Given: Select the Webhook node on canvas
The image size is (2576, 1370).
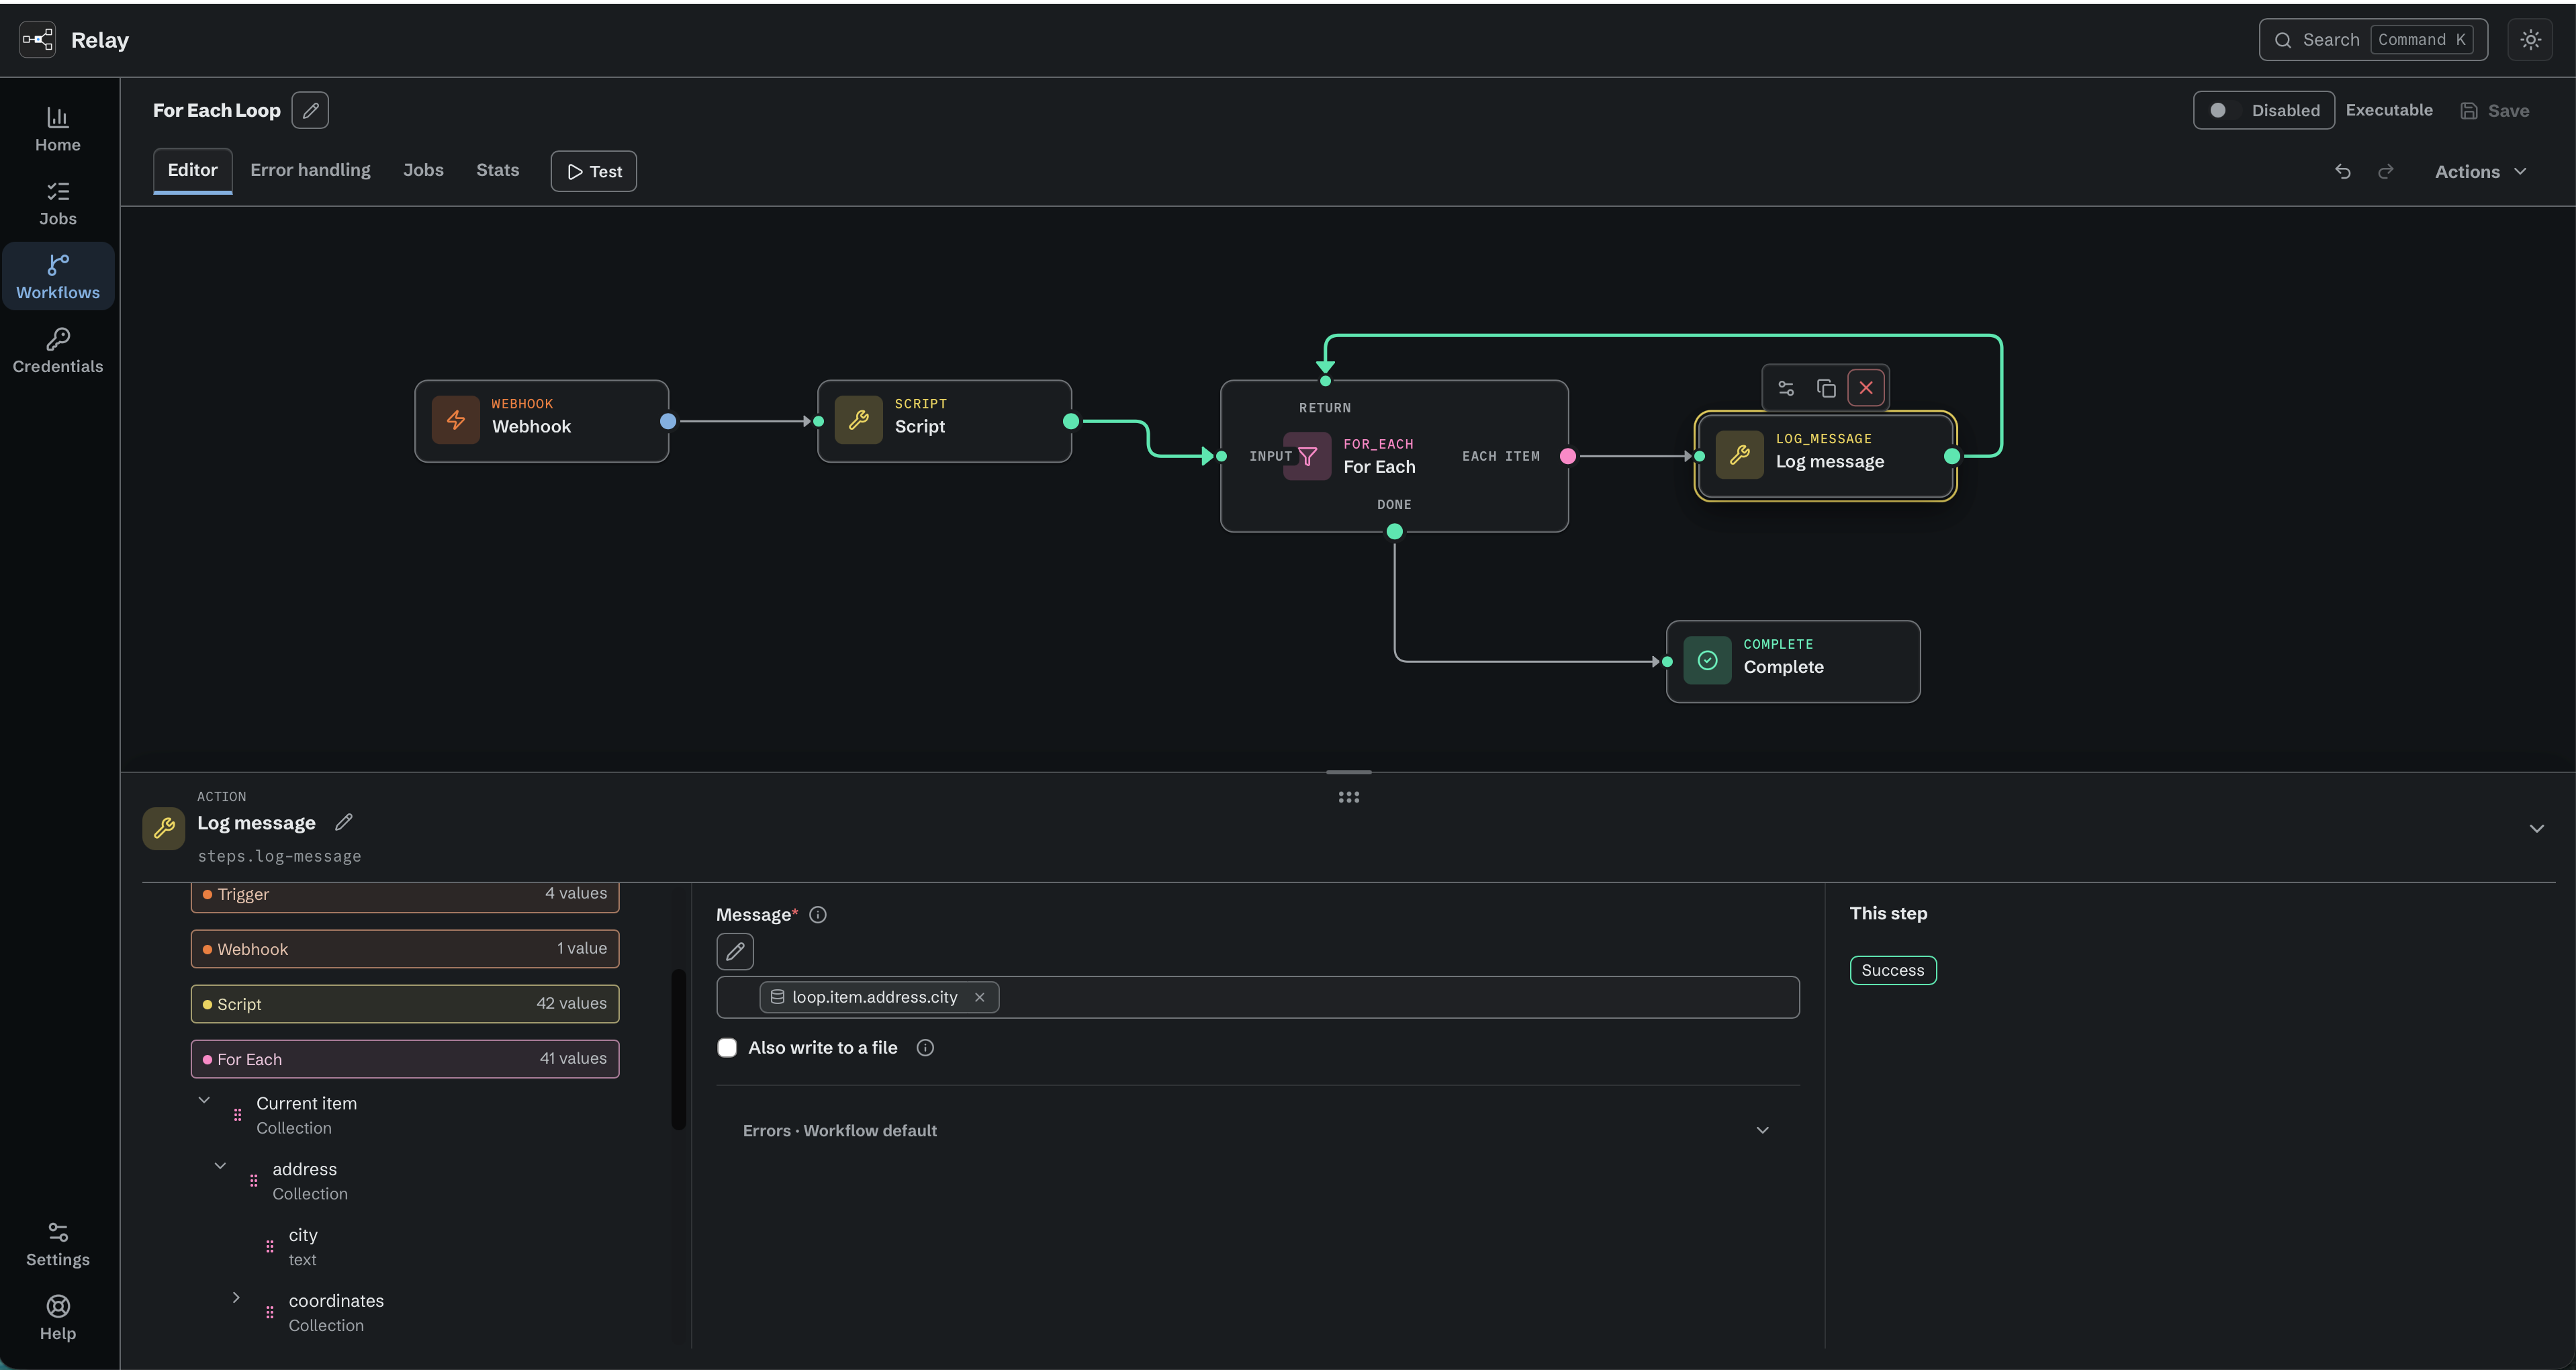Looking at the screenshot, I should [x=541, y=421].
